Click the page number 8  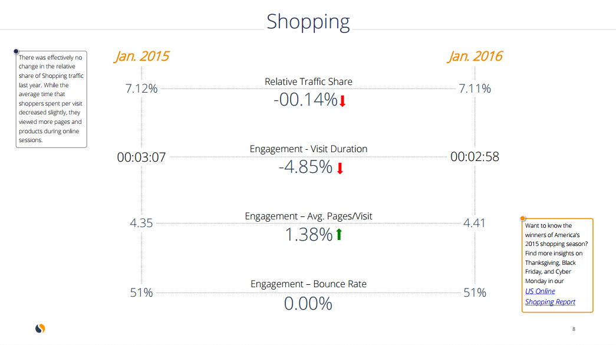[x=574, y=329]
